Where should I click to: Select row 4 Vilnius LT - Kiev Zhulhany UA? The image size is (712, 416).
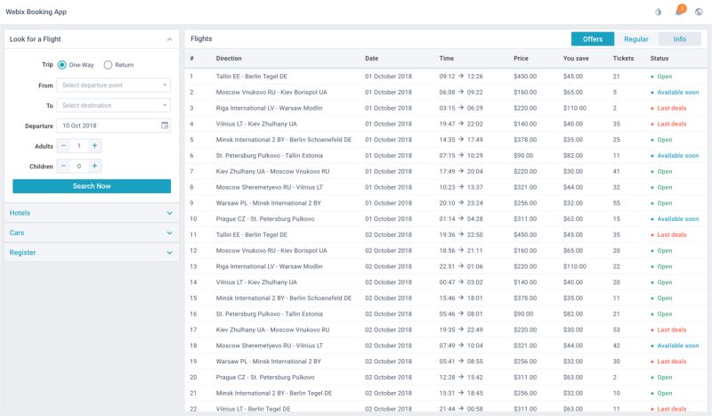click(x=446, y=124)
